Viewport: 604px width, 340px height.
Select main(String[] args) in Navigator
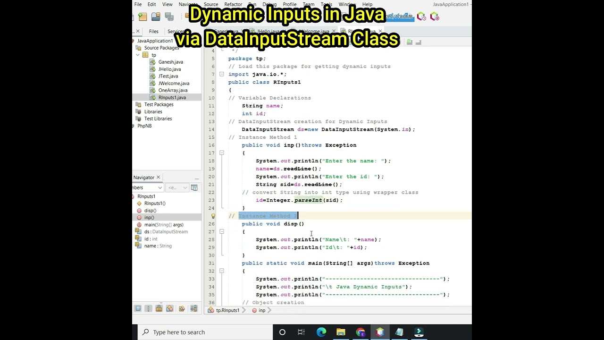pyautogui.click(x=164, y=225)
